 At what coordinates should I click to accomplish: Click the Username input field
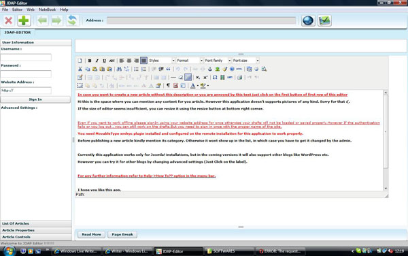click(x=26, y=57)
